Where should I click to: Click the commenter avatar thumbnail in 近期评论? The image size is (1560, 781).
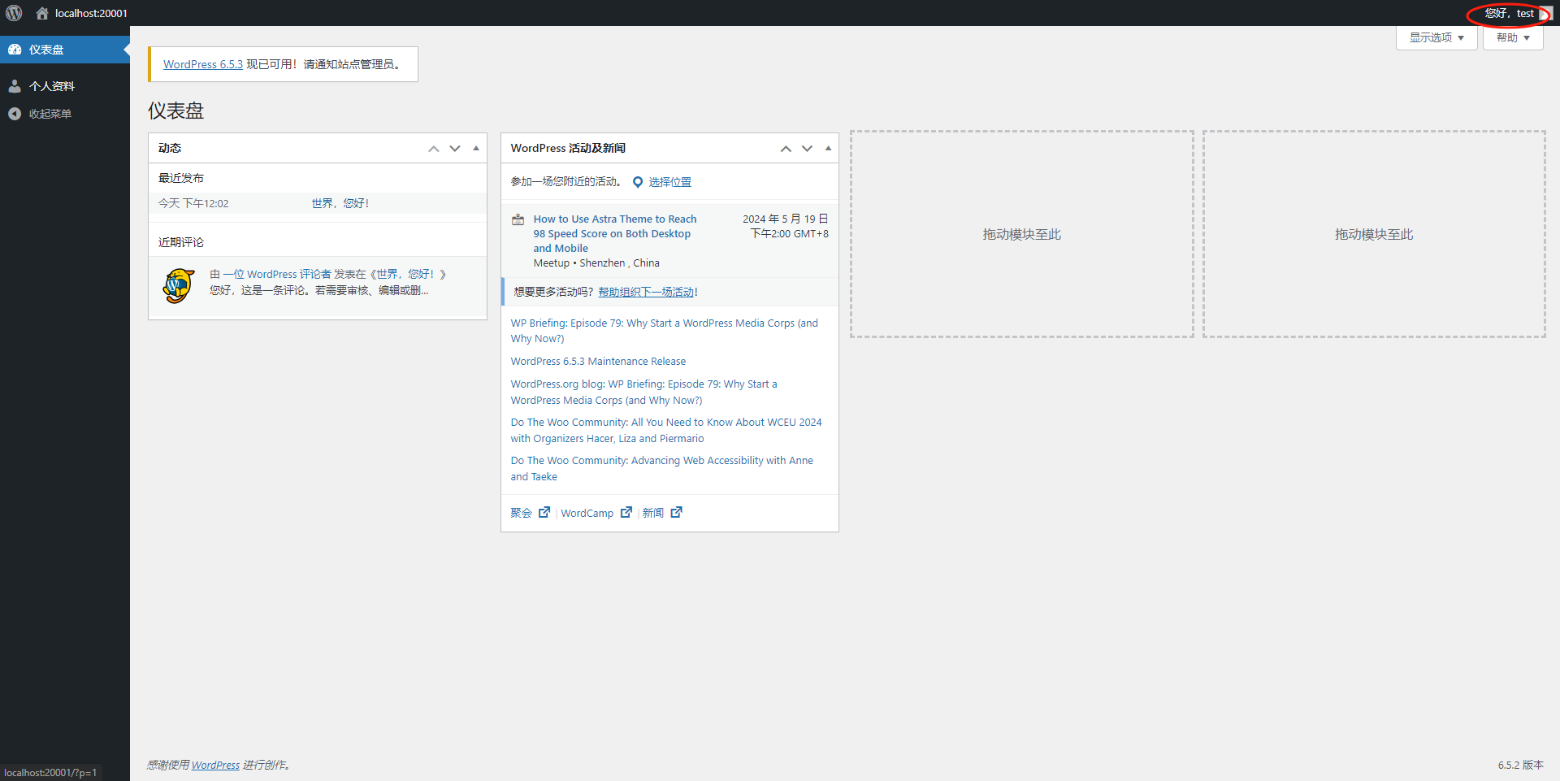[178, 286]
